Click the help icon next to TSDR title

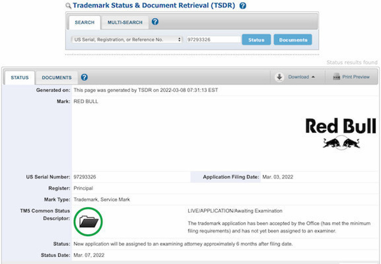pos(243,6)
